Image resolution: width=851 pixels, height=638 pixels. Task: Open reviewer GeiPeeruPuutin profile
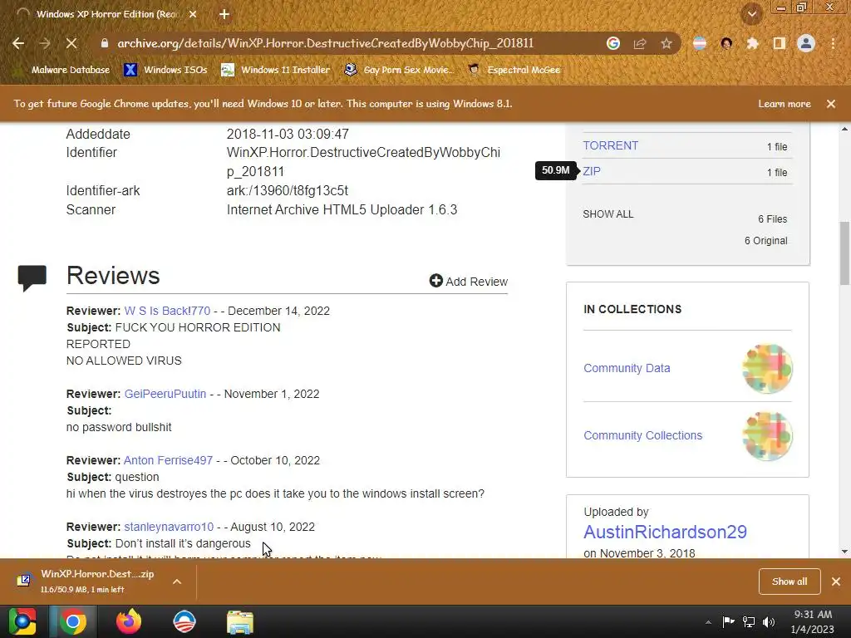tap(165, 394)
